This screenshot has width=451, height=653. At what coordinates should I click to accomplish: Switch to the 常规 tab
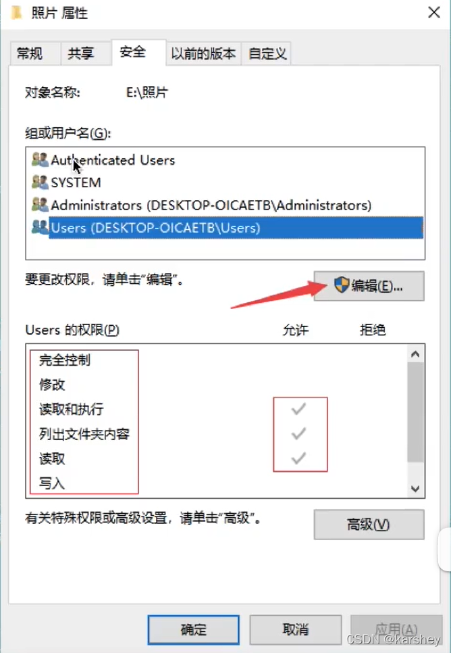tap(30, 53)
